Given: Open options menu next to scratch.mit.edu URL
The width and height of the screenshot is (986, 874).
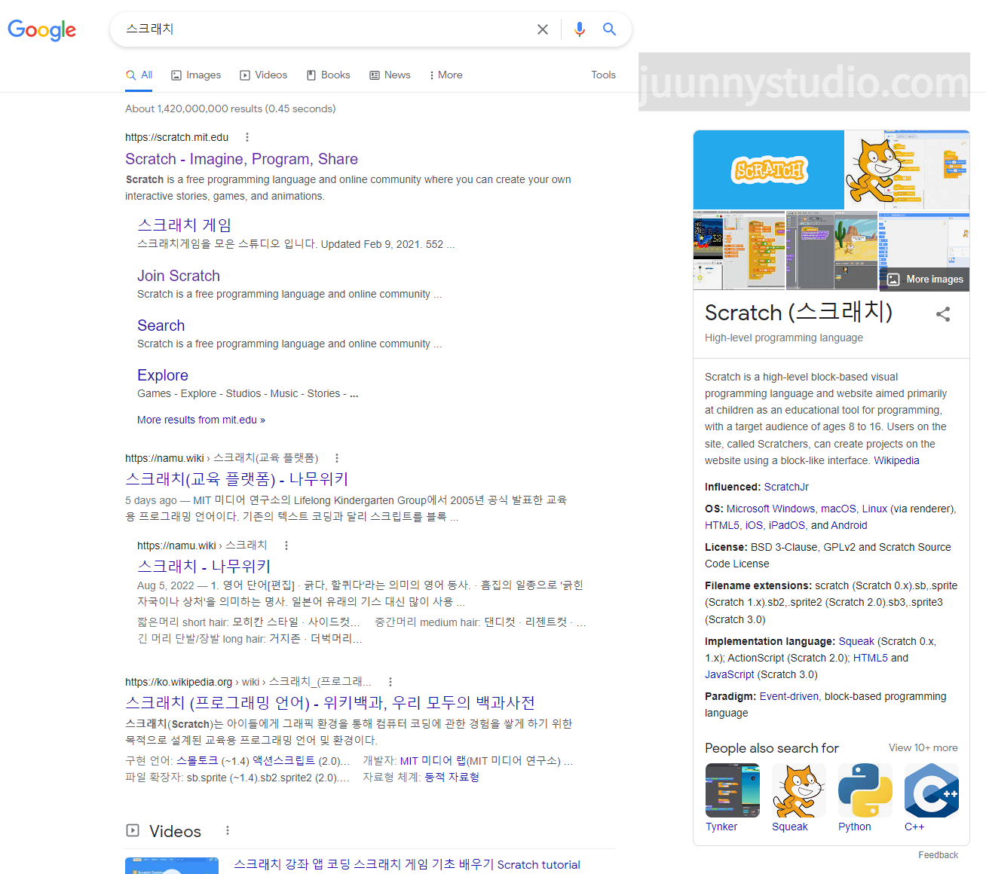Looking at the screenshot, I should pyautogui.click(x=247, y=137).
